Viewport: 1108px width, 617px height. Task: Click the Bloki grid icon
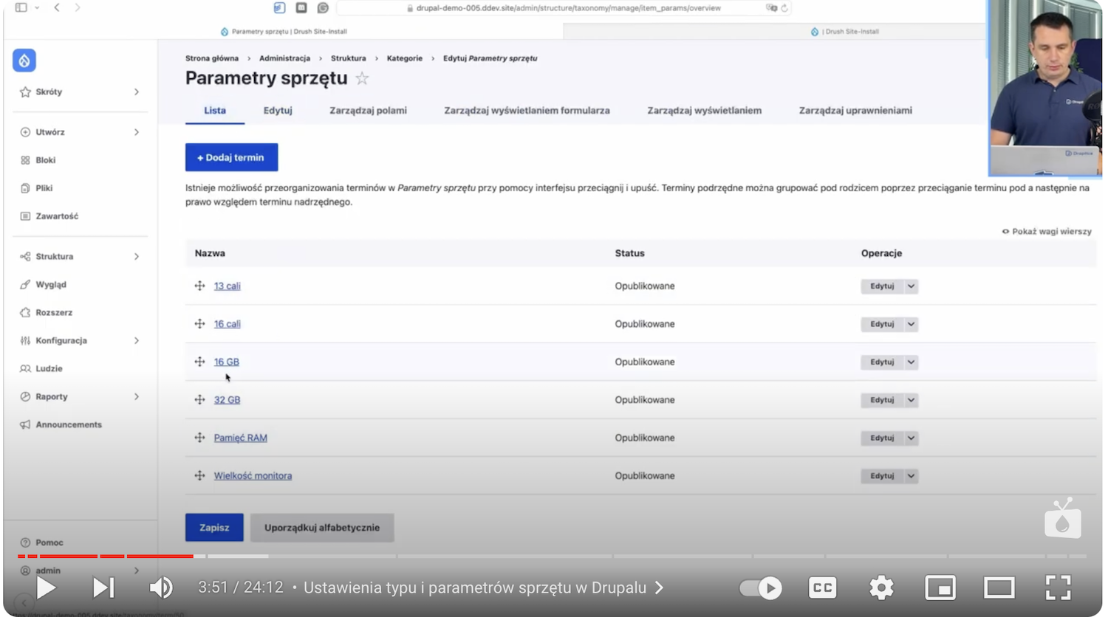click(25, 160)
